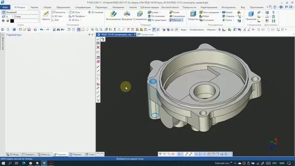This screenshot has height=166, width=295.
Task: Open the Листовой металл ribbon tab
Action: click(170, 7)
